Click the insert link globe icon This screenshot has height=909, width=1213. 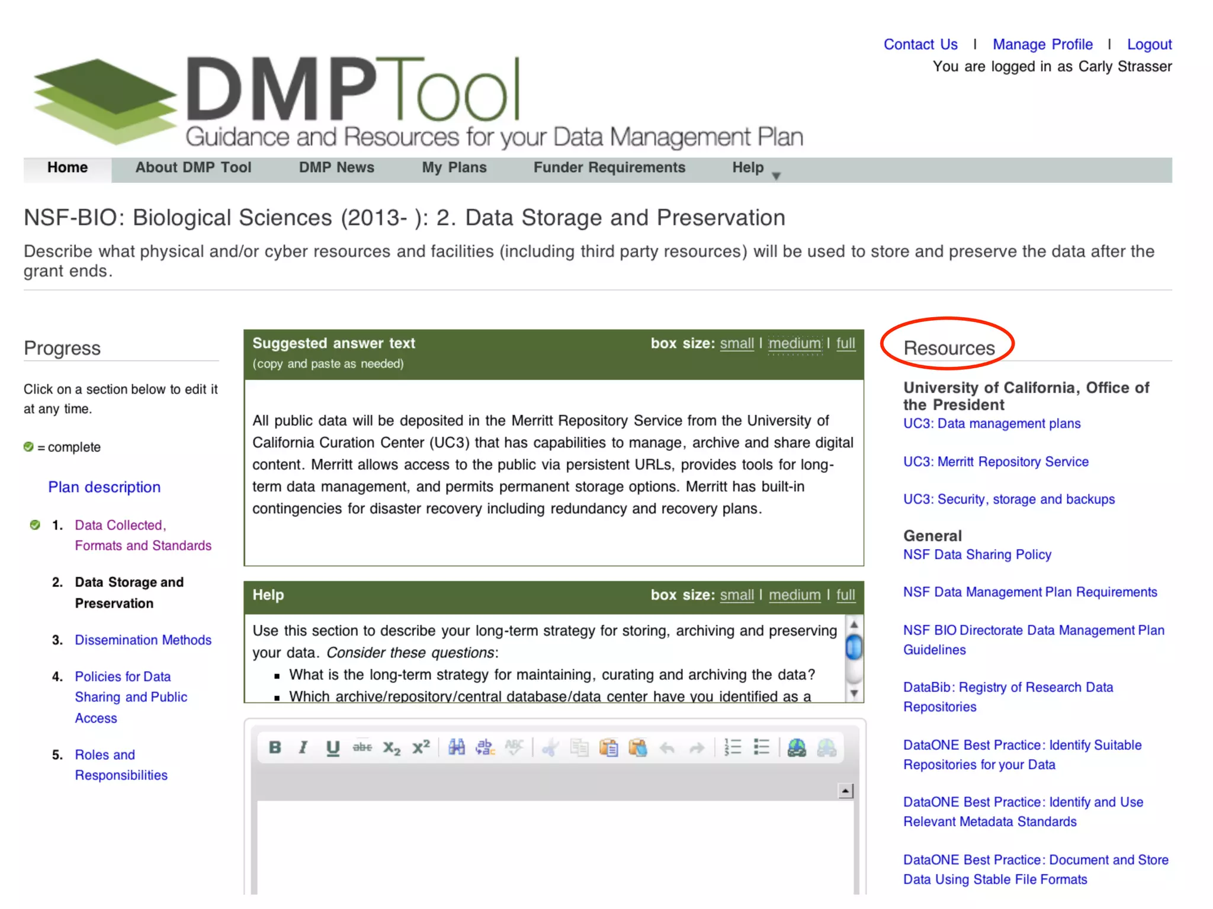(797, 748)
